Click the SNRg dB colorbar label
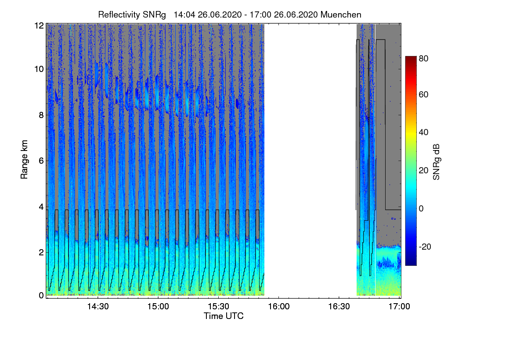The image size is (527, 351). 436,161
